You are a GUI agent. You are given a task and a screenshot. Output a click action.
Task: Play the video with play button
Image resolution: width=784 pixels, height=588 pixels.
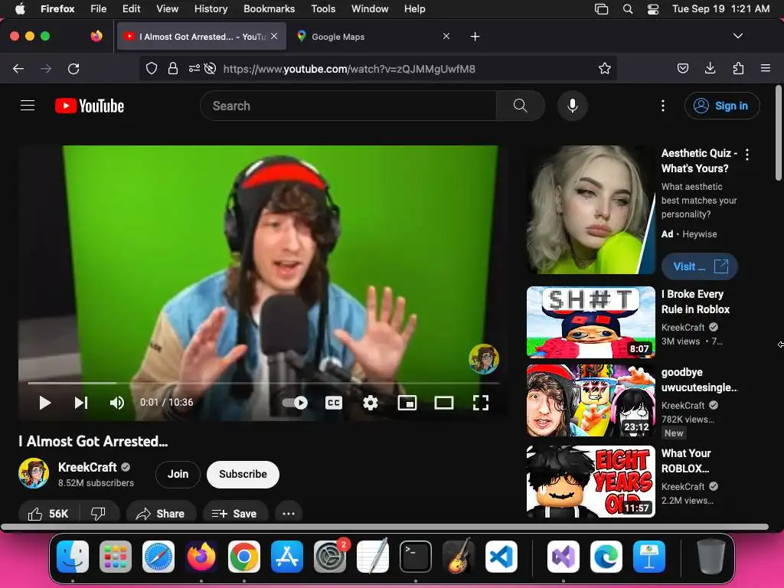tap(45, 403)
